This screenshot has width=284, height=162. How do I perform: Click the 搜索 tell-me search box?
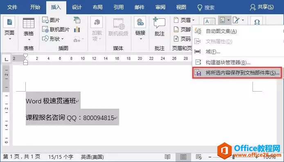click(x=206, y=7)
